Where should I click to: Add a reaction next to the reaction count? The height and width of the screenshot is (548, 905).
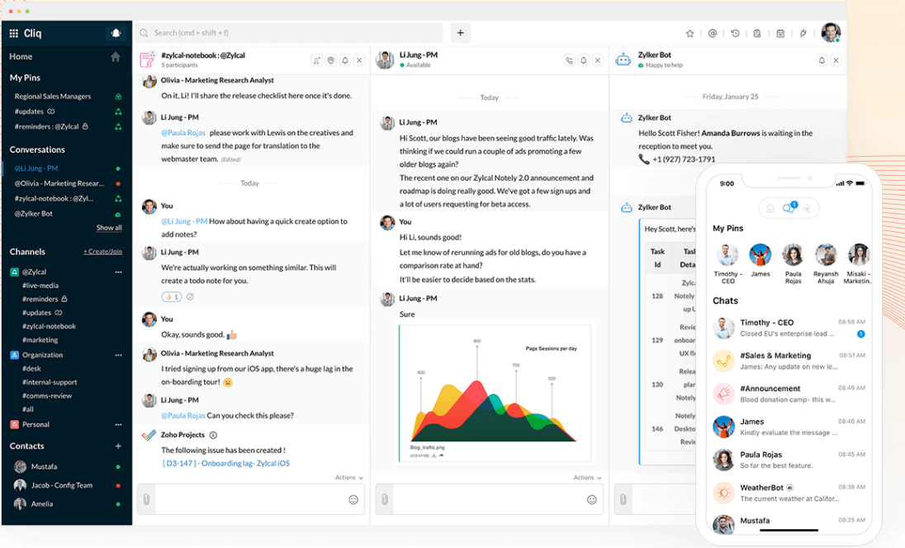point(190,297)
